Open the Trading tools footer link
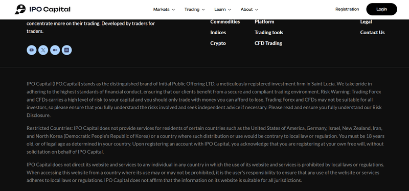409x191 pixels. pyautogui.click(x=269, y=33)
